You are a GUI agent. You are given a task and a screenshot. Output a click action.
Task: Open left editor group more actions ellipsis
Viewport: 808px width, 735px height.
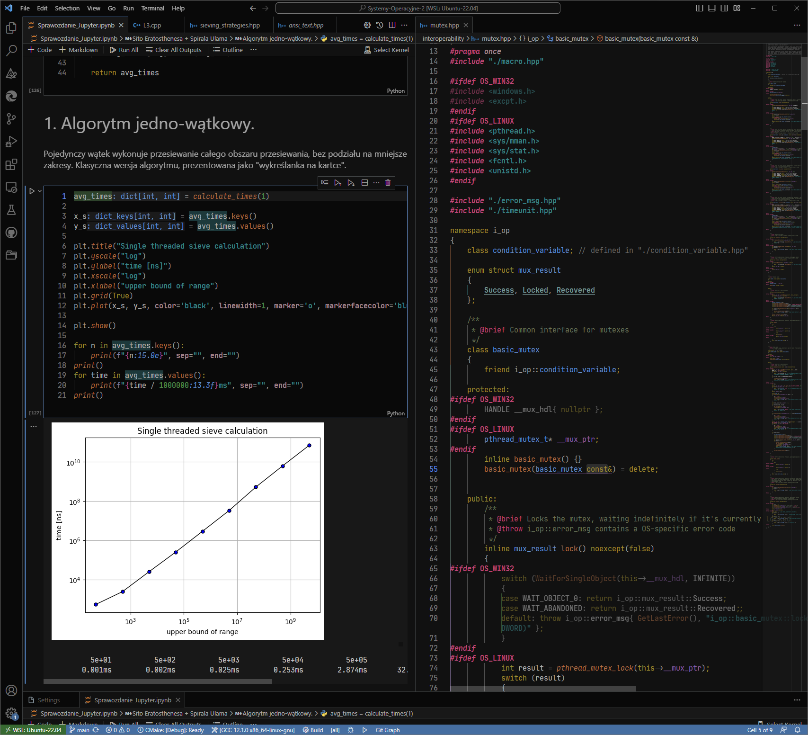click(404, 25)
